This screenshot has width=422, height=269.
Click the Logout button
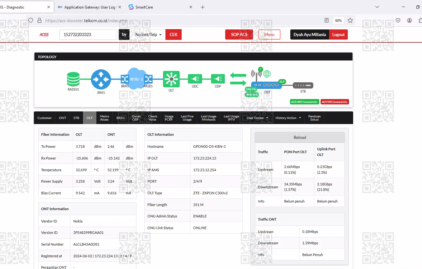pos(338,34)
